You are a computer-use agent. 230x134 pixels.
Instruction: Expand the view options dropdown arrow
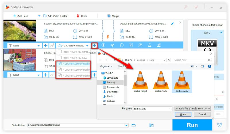coord(196,66)
